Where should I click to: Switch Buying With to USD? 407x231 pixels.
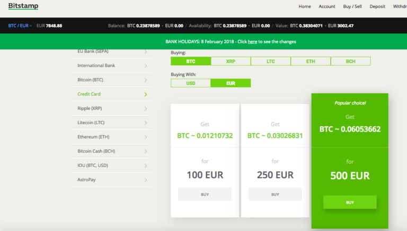(x=191, y=83)
